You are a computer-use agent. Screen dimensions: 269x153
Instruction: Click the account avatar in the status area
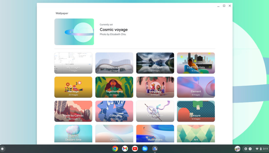237,149
